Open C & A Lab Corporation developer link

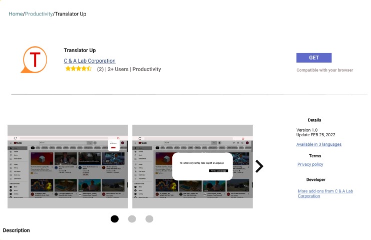(x=90, y=61)
